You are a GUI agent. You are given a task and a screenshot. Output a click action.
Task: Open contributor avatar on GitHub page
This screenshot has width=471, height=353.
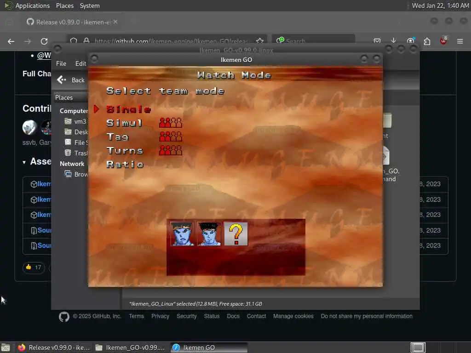[30, 127]
